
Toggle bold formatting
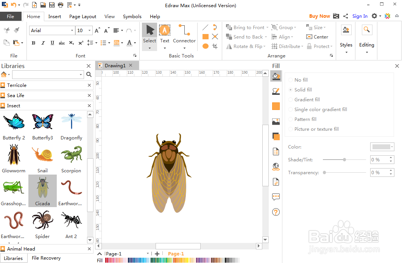[34, 43]
